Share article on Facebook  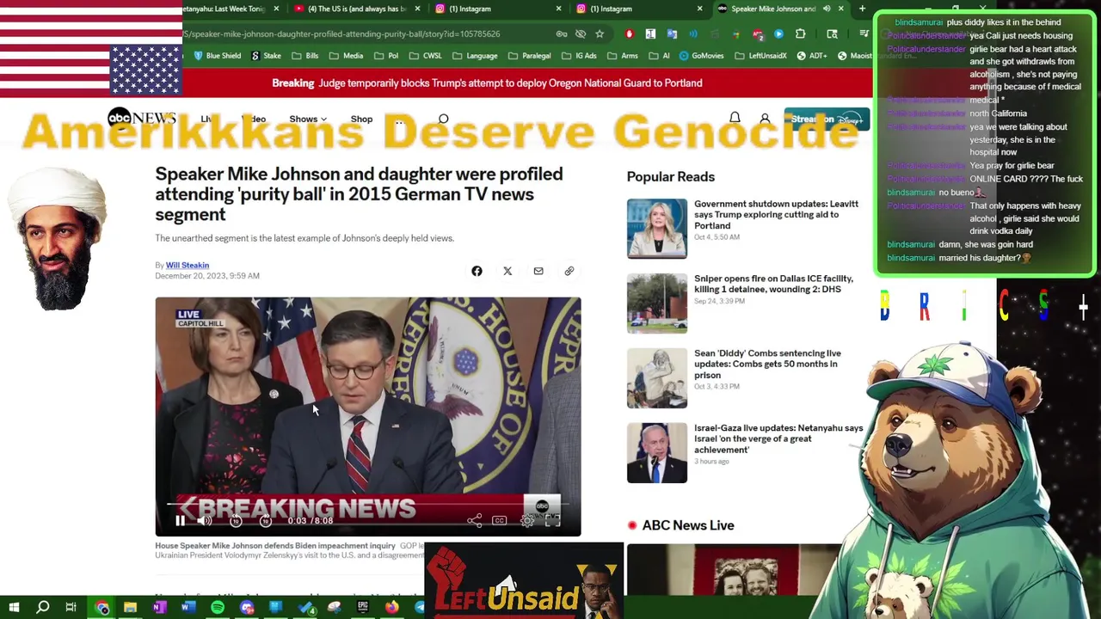[x=477, y=271]
